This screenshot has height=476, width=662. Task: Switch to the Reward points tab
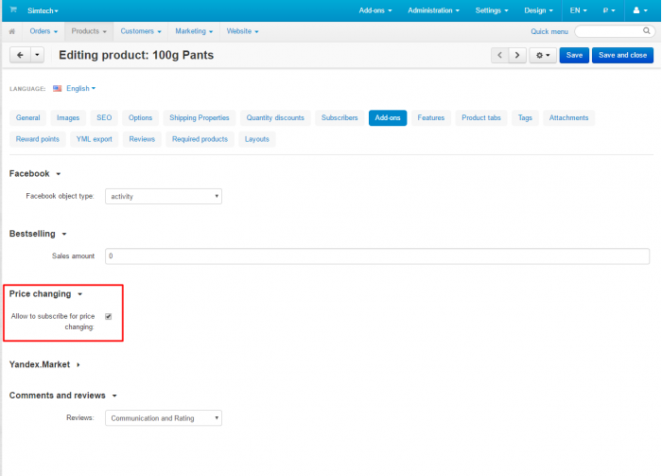pos(38,139)
